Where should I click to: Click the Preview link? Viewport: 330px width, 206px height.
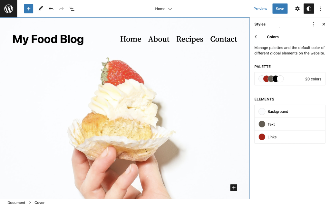[260, 9]
